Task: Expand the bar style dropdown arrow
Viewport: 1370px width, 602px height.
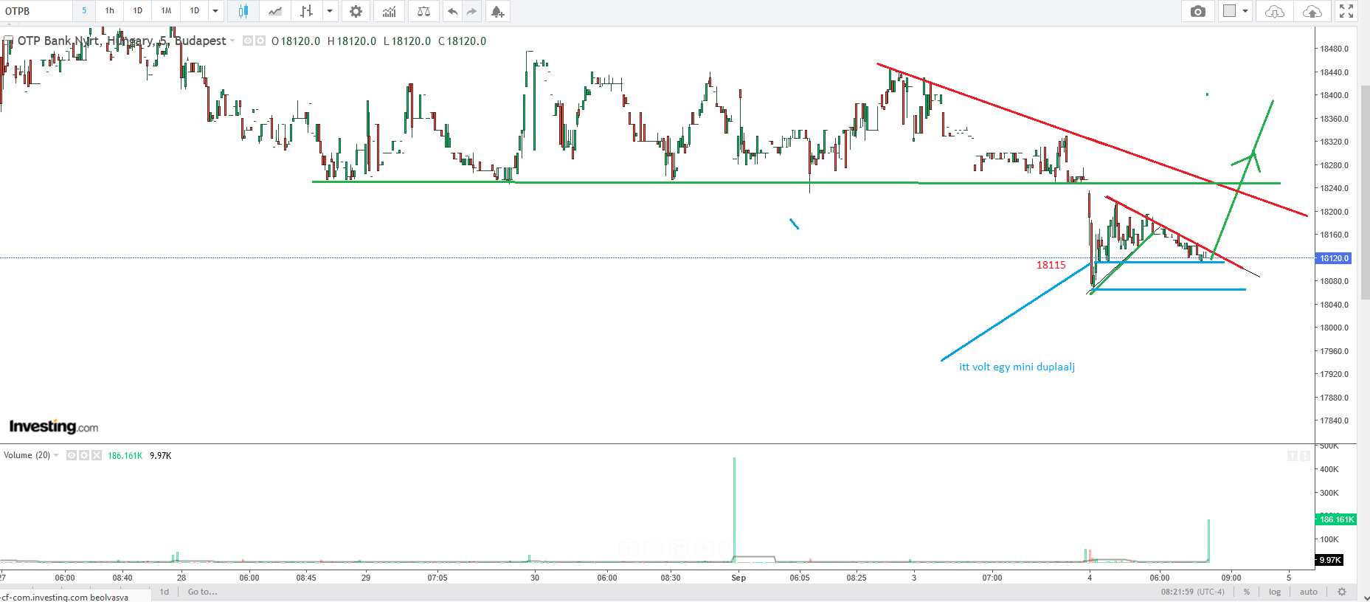Action: click(330, 11)
